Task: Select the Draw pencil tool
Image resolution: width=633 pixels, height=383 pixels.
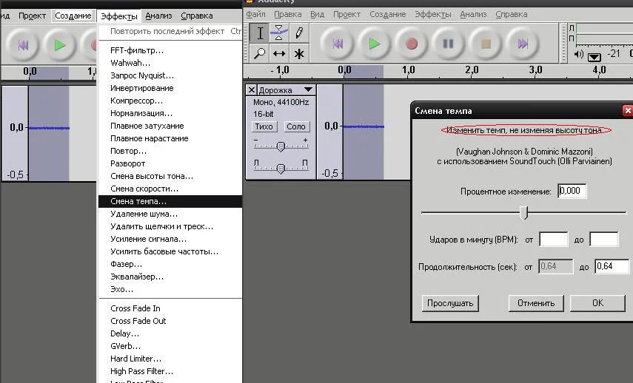Action: [299, 33]
